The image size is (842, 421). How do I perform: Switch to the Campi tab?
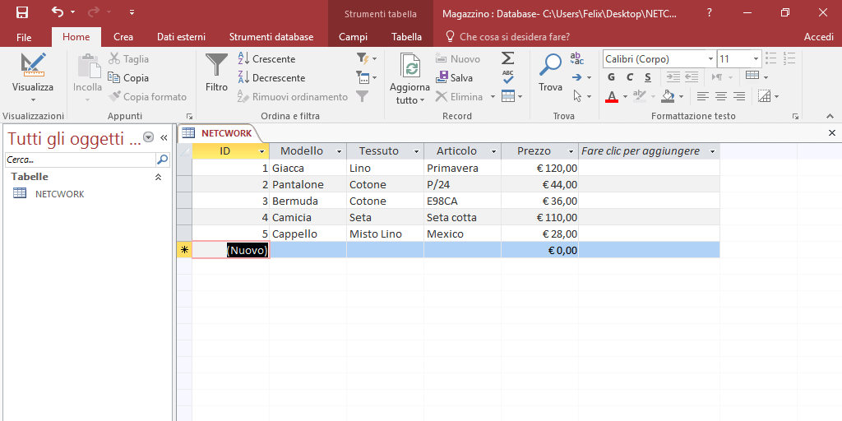coord(354,37)
